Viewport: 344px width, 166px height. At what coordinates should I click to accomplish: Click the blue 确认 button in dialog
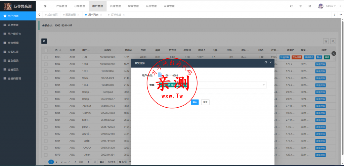click(195, 102)
